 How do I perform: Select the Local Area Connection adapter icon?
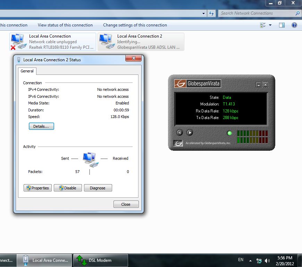[x=18, y=41]
